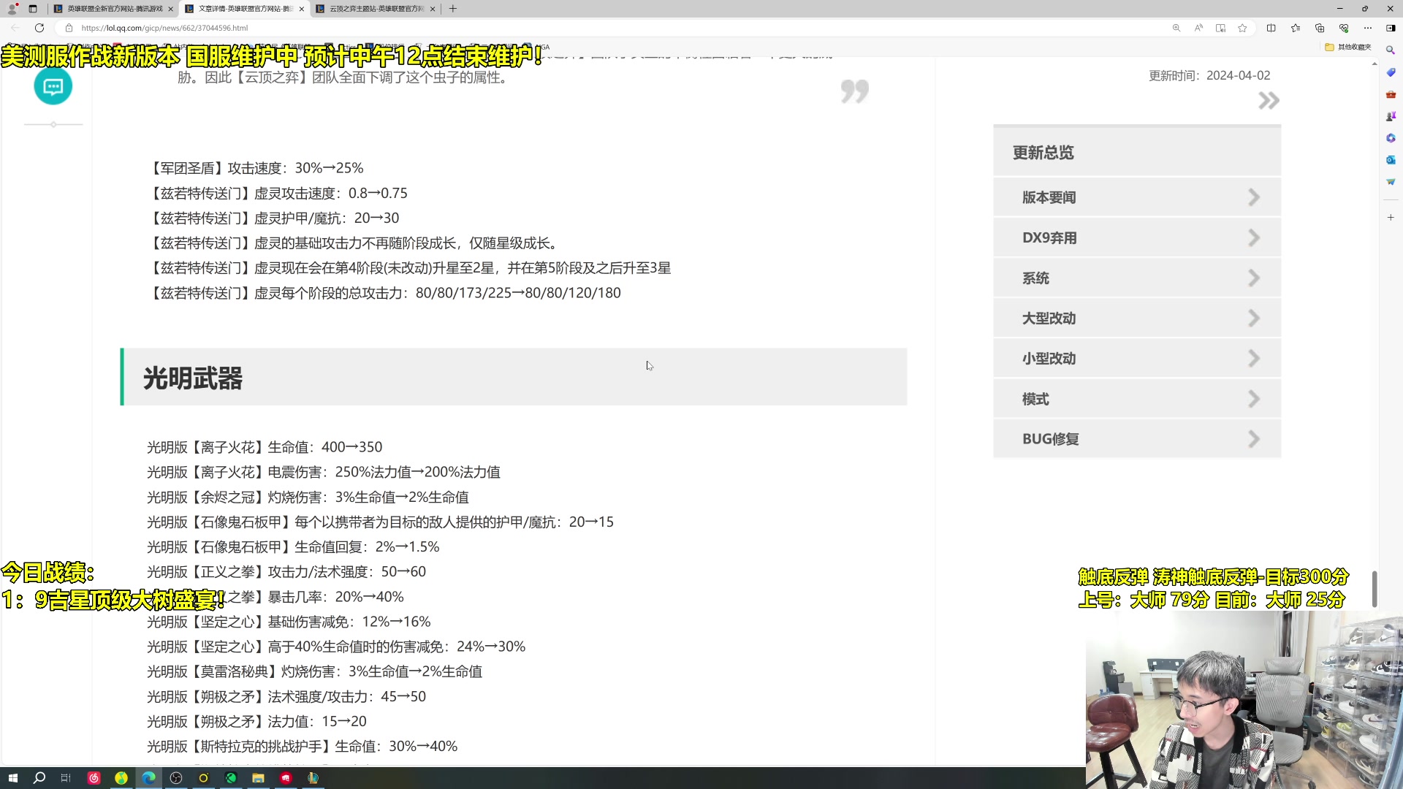Refresh the current page
Image resolution: width=1403 pixels, height=789 pixels.
click(39, 28)
